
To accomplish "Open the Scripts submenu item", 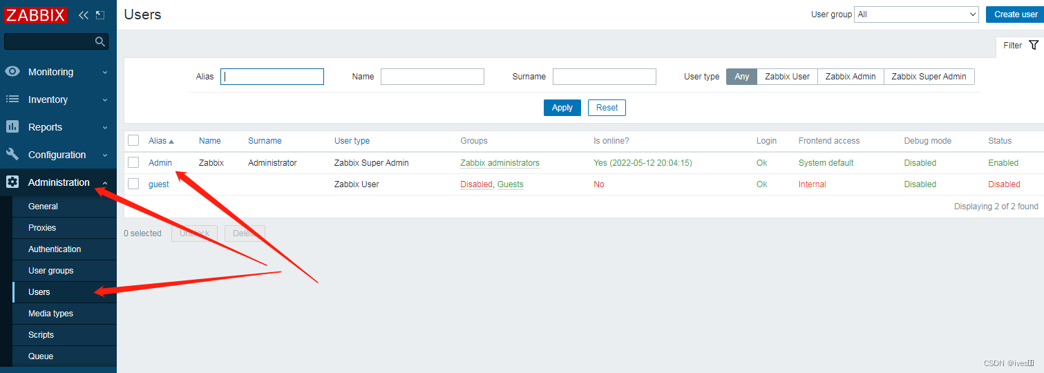I will 64,335.
